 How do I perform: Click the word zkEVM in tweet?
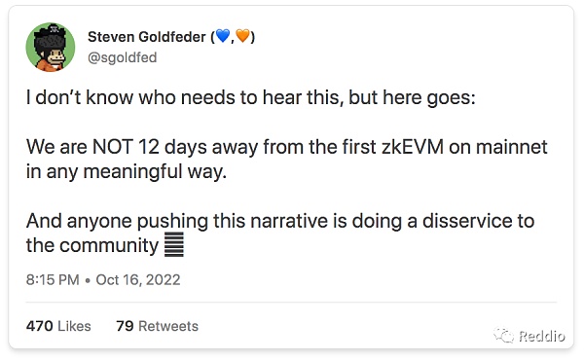point(413,147)
